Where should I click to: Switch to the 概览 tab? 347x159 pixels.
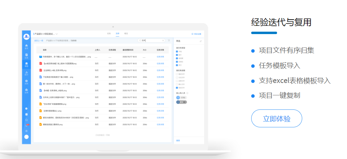[126, 34]
